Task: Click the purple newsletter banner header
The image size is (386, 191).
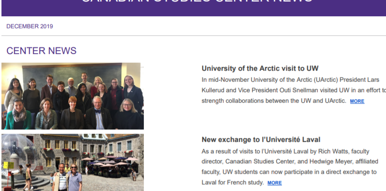Action: click(194, 8)
